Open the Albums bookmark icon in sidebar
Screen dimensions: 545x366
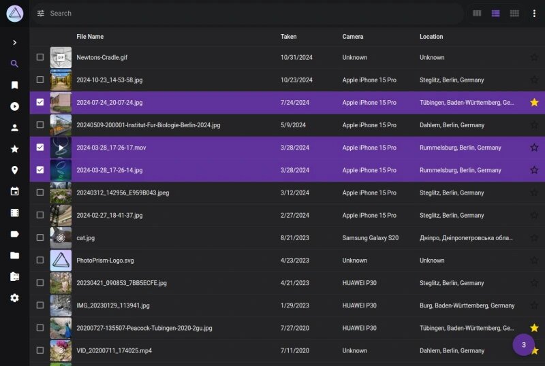point(14,85)
